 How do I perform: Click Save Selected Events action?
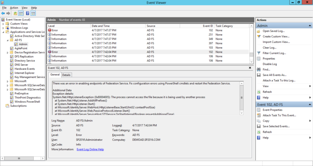[276, 126]
